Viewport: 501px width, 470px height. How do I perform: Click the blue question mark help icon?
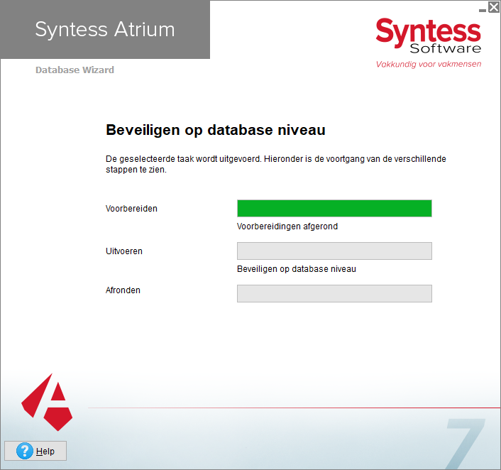coord(25,451)
